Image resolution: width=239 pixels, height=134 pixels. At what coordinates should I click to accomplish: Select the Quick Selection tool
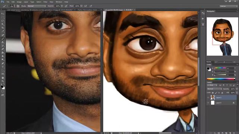point(3,24)
